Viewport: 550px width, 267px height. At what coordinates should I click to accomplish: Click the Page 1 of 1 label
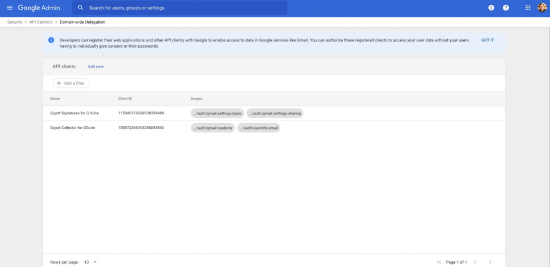pos(456,262)
